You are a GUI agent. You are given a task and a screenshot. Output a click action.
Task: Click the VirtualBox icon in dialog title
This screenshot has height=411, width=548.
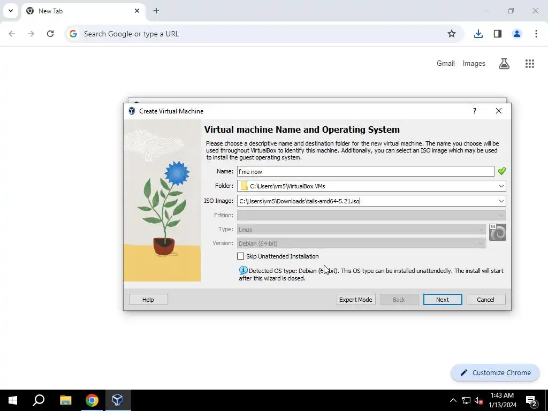coord(132,111)
